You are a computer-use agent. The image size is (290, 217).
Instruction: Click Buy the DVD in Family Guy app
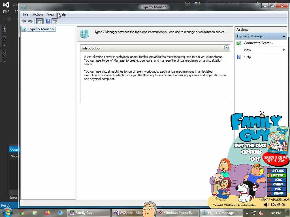tap(250, 146)
